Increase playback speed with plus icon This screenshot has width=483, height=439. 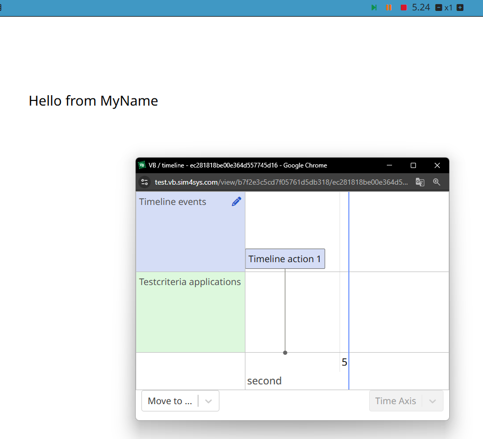pos(460,8)
